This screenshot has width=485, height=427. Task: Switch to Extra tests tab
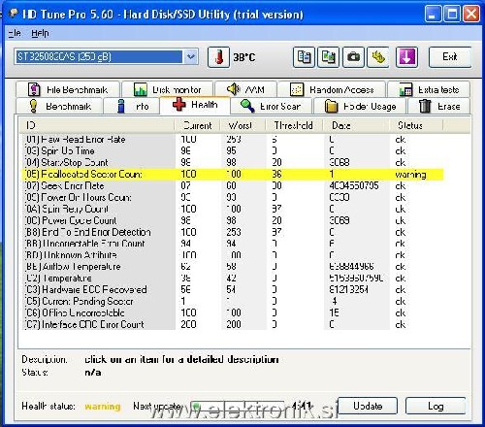click(429, 89)
